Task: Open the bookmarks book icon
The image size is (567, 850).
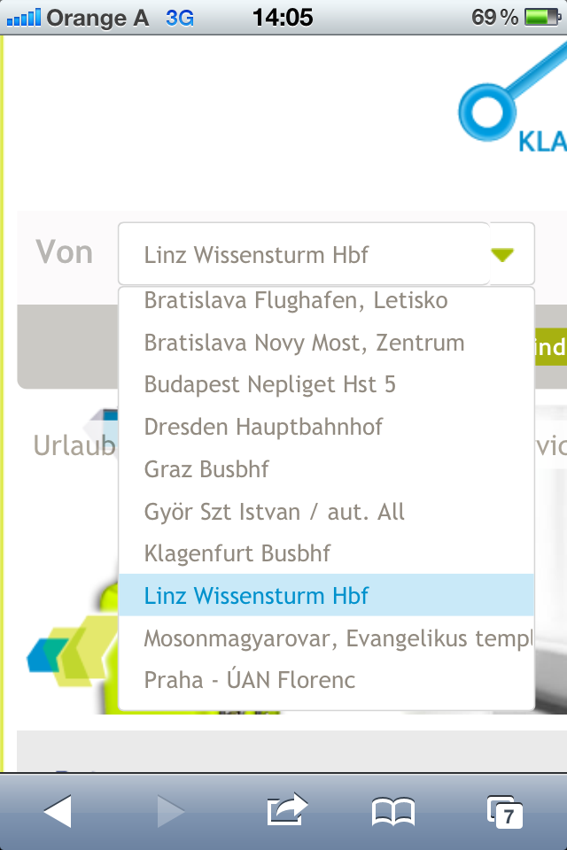Action: pos(393,812)
